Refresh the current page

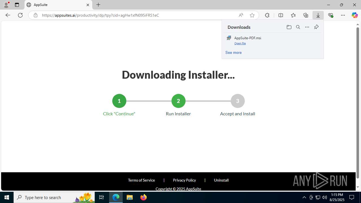20,15
